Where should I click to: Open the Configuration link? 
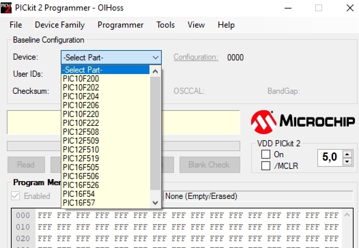(196, 57)
